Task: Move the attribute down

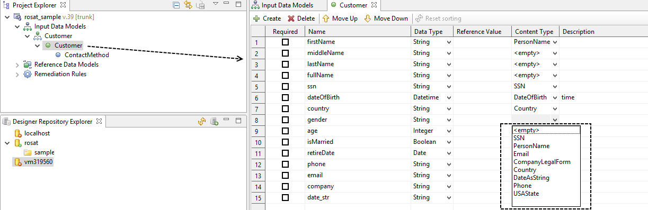Action: coord(386,19)
